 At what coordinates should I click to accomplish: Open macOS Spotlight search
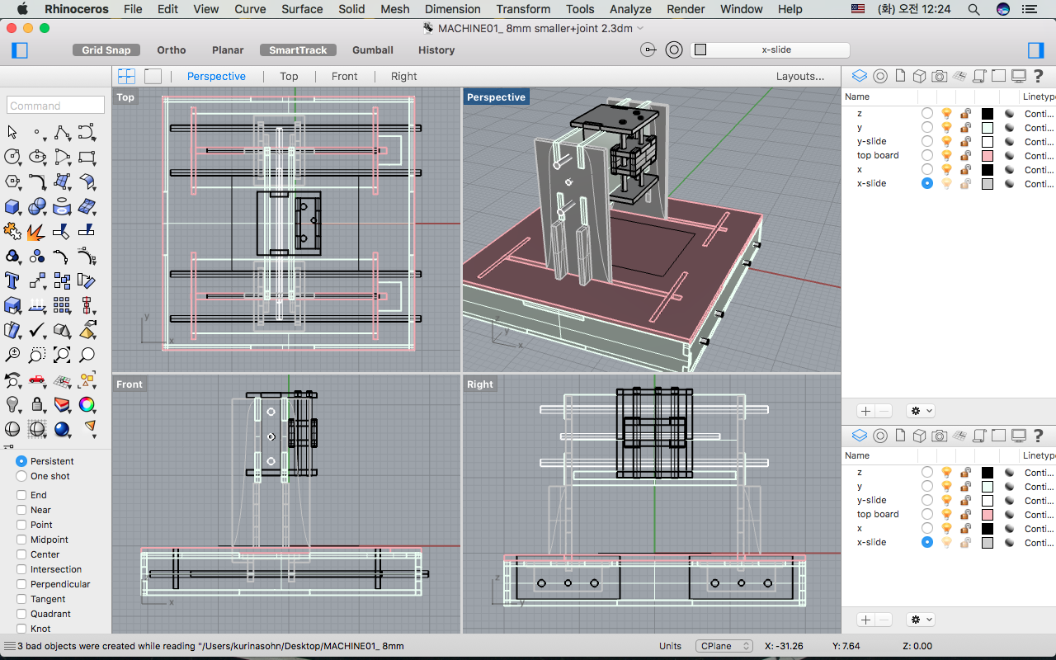point(973,9)
